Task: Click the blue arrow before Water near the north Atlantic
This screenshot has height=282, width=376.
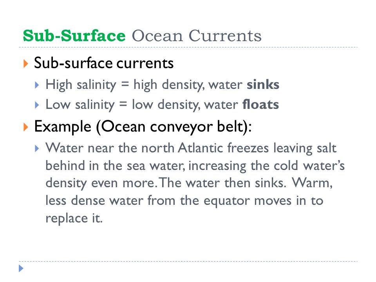Action: coord(37,149)
